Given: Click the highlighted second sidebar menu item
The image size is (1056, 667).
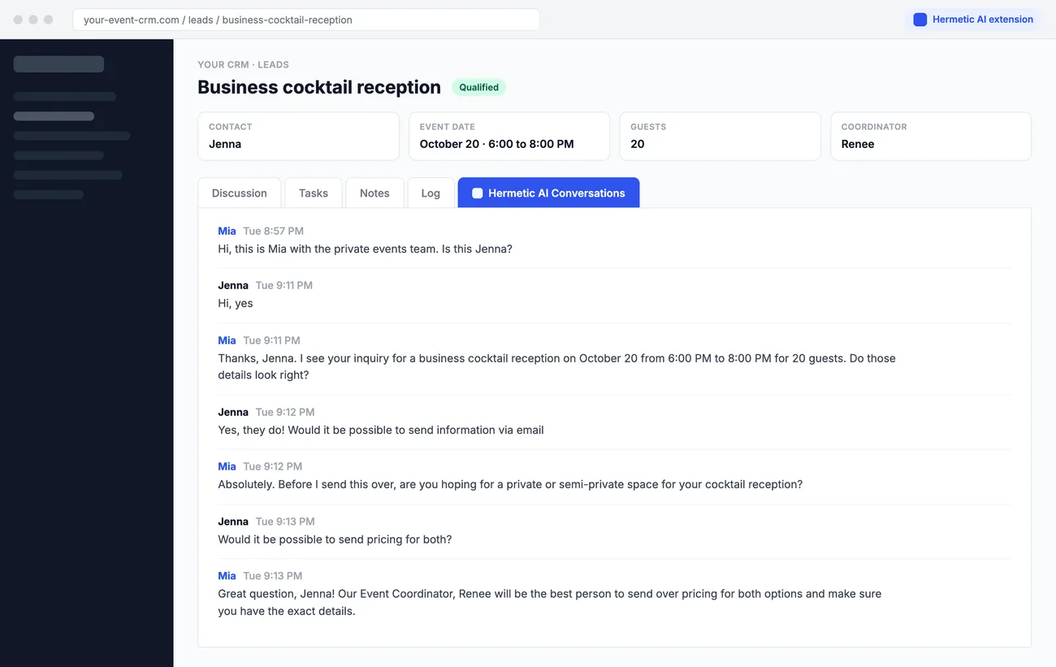Looking at the screenshot, I should 54,116.
